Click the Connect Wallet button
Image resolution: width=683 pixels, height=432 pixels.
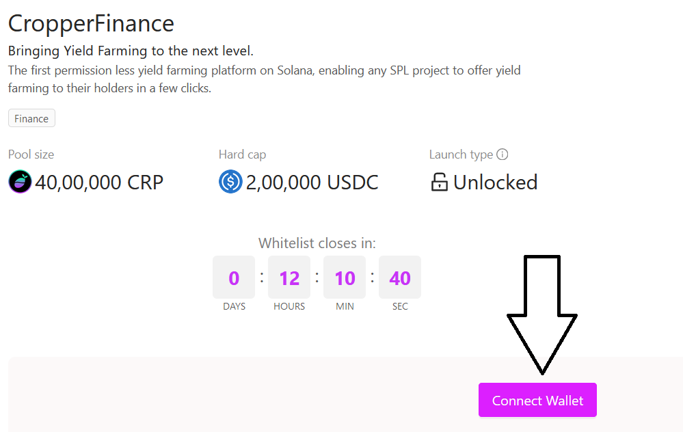pyautogui.click(x=537, y=400)
